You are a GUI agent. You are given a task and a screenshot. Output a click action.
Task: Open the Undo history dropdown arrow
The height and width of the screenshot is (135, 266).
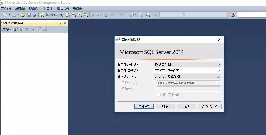[117, 15]
